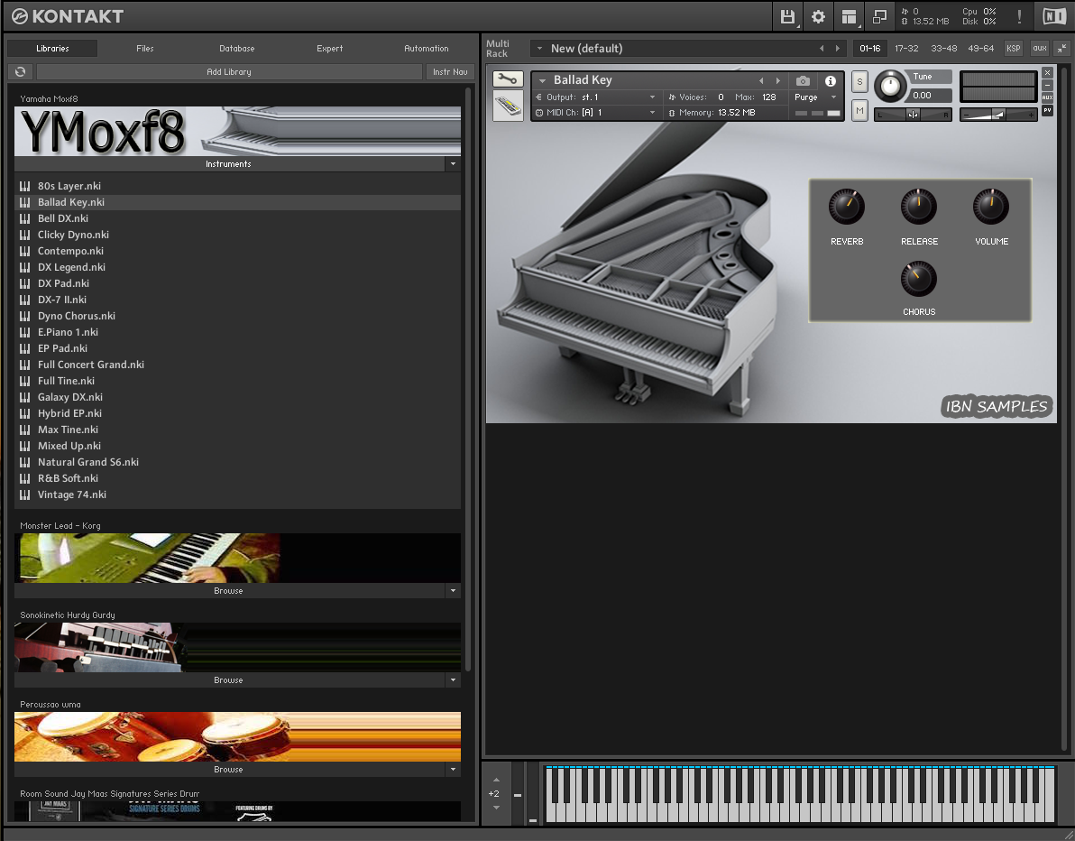Browse the Monster Lead - Korg library
Viewport: 1075px width, 841px height.
click(229, 591)
